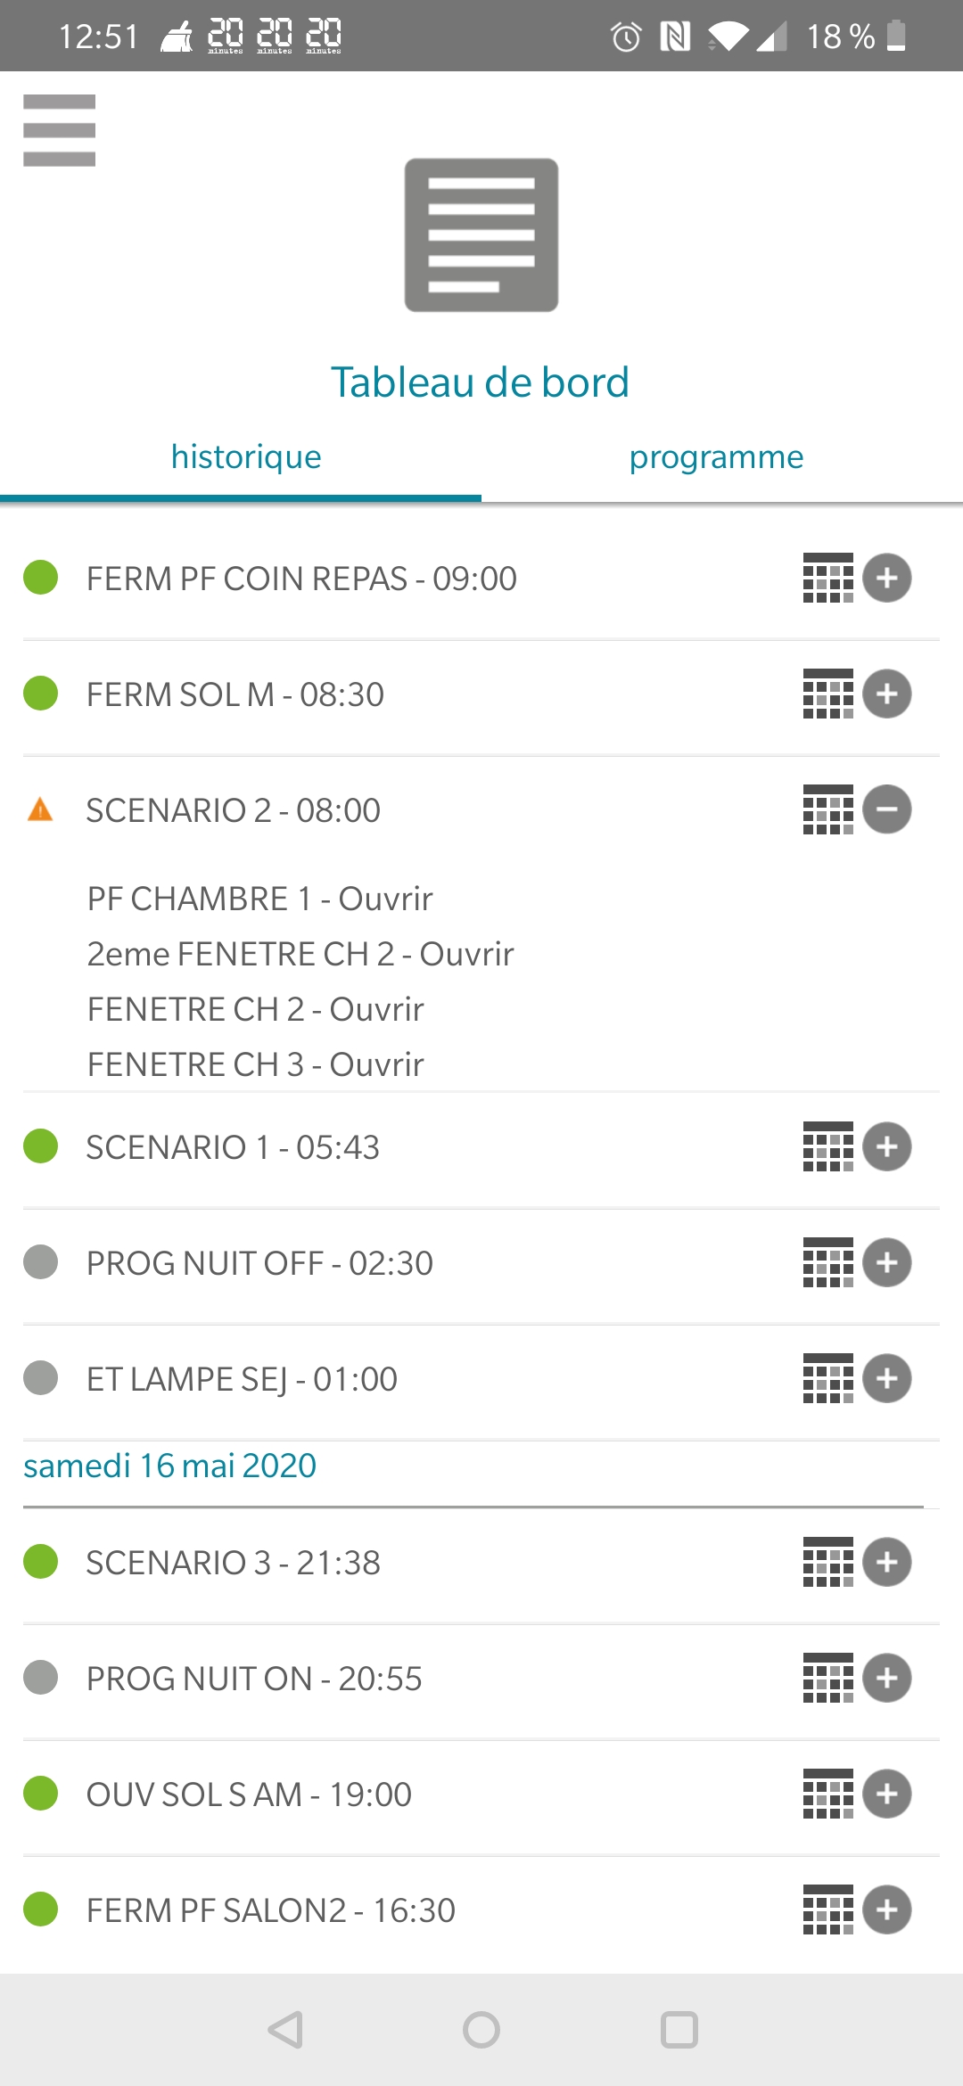Tap the PROG NUIT ON - 20:55 entry
This screenshot has height=2086, width=963.
254,1679
